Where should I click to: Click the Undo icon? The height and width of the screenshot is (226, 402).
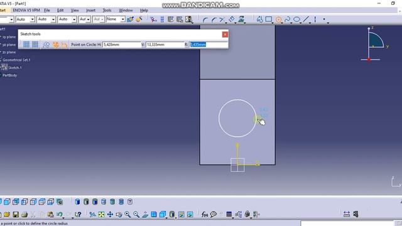coord(60,214)
